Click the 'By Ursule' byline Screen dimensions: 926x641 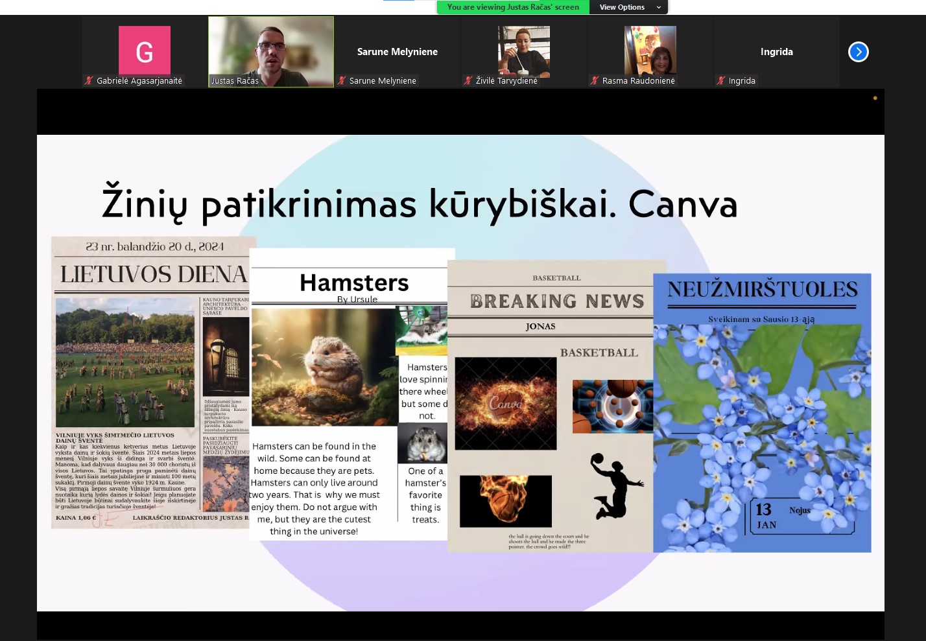[x=357, y=299]
